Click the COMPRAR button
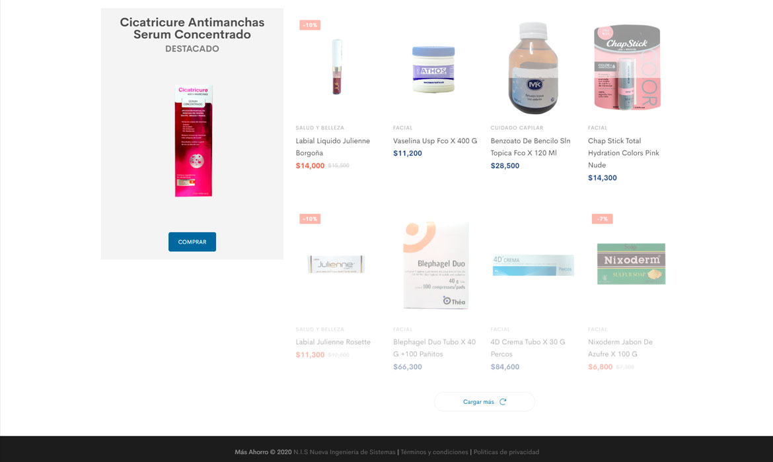The height and width of the screenshot is (462, 773). click(x=192, y=242)
